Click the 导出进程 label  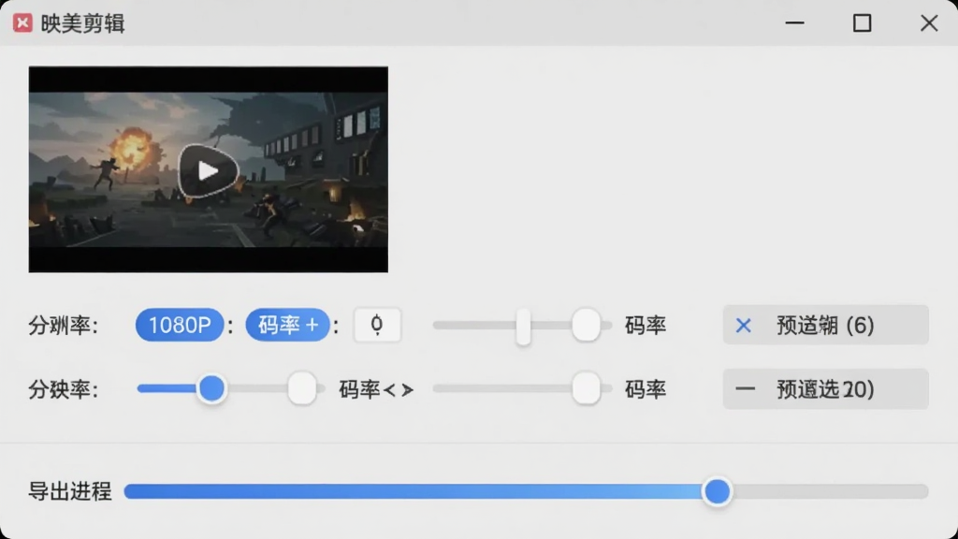[69, 491]
